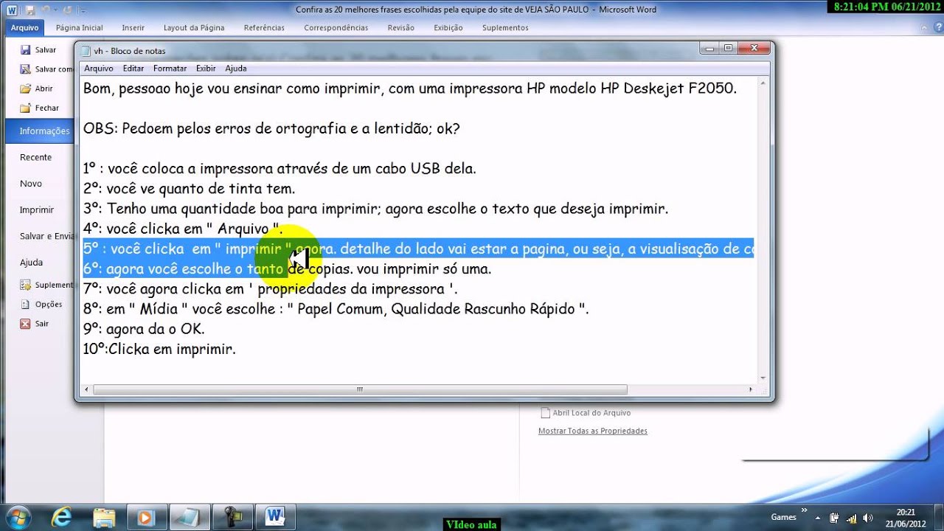This screenshot has width=944, height=531.
Task: Select Imprimir in Word backstage
Action: click(37, 210)
